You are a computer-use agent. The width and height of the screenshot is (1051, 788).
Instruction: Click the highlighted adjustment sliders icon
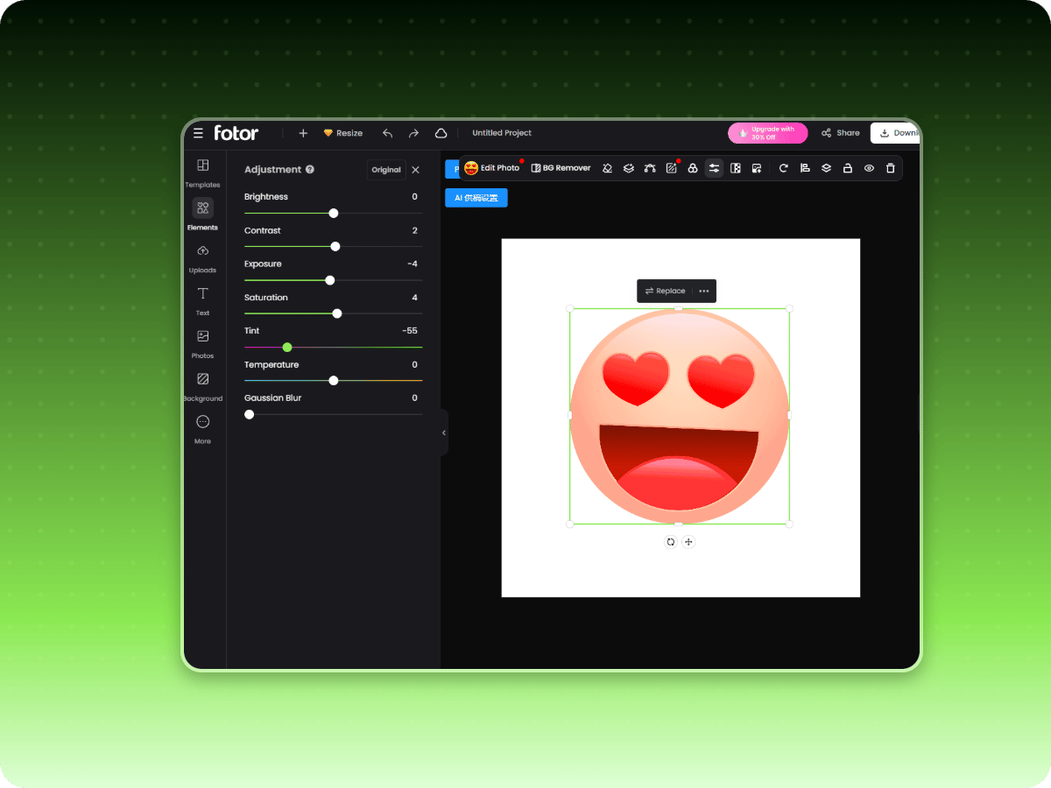pyautogui.click(x=714, y=168)
